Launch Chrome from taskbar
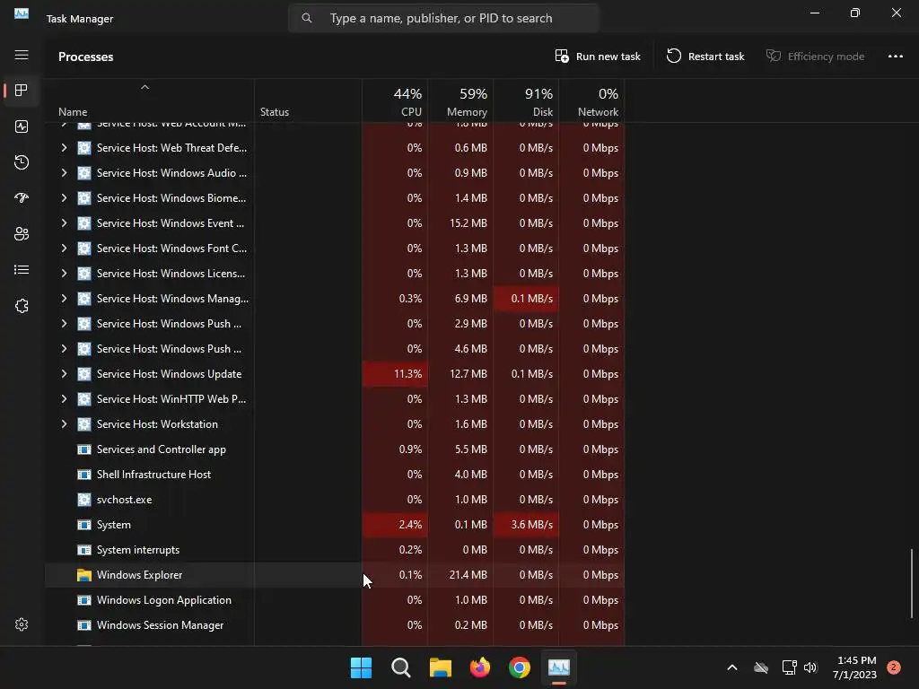Image resolution: width=919 pixels, height=689 pixels. point(520,667)
